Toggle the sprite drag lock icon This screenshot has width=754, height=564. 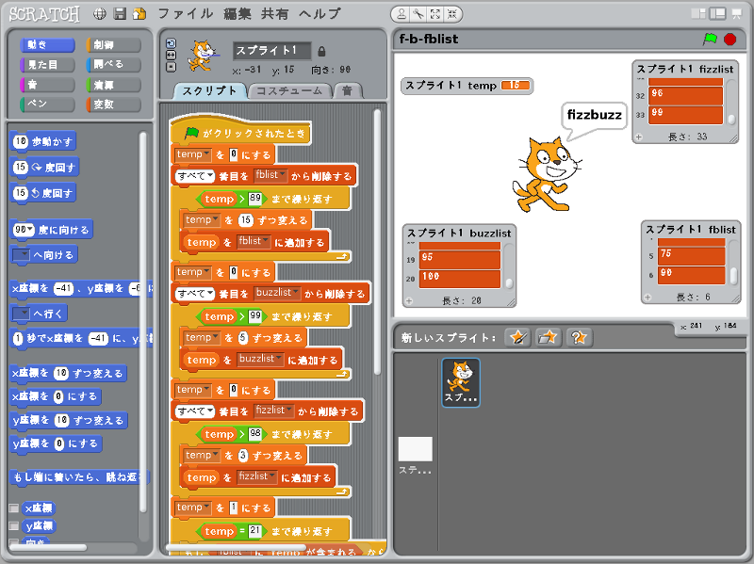(x=321, y=51)
